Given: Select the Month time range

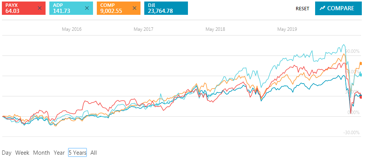Looking at the screenshot, I should click(41, 153).
